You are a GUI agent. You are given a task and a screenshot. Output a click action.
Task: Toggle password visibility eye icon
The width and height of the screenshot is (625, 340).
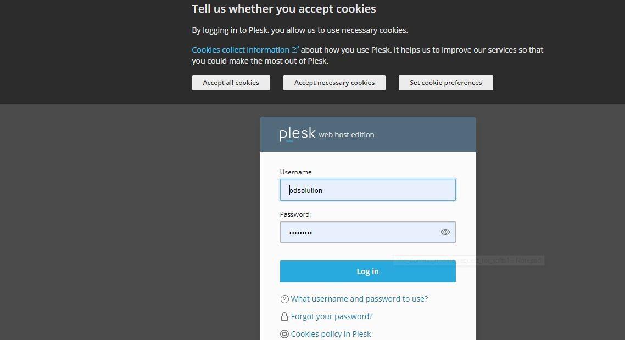pos(445,232)
